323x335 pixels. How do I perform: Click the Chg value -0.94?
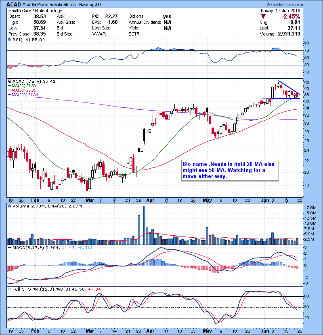[294, 22]
